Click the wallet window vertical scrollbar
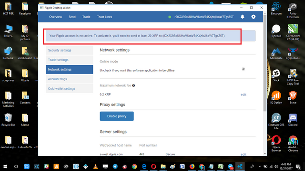 [x=265, y=63]
